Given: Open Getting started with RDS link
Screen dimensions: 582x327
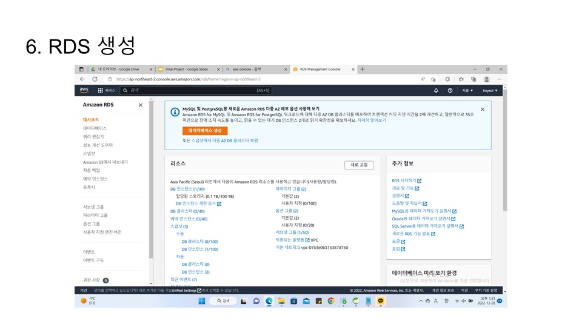Looking at the screenshot, I should (406, 181).
